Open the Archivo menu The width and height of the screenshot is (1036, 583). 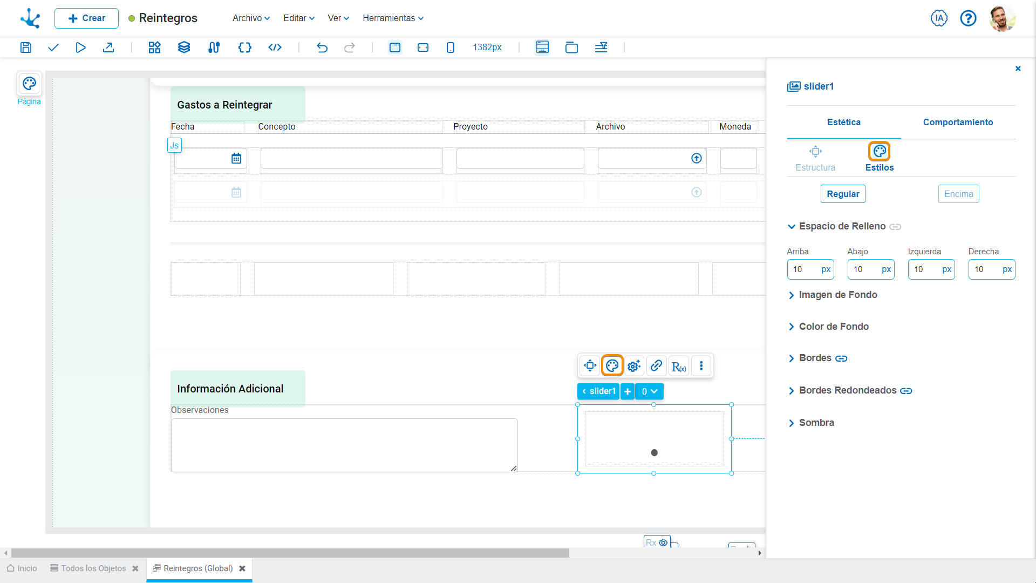coord(251,18)
